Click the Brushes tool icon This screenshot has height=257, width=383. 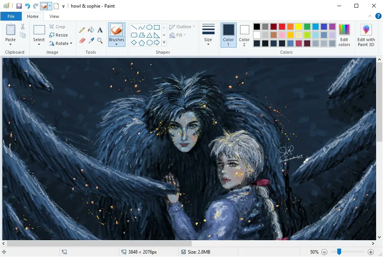click(117, 30)
